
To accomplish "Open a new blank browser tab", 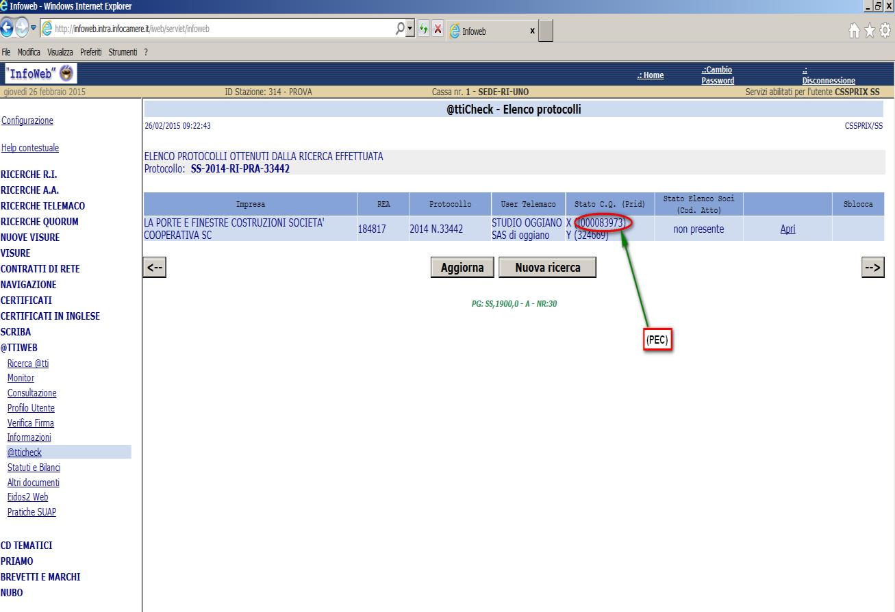I will click(546, 31).
